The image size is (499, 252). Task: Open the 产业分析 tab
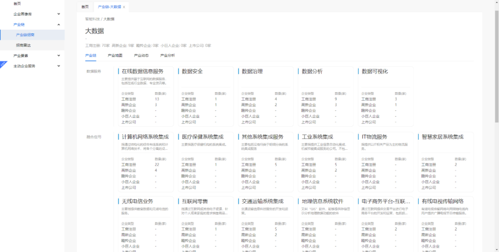coord(167,55)
